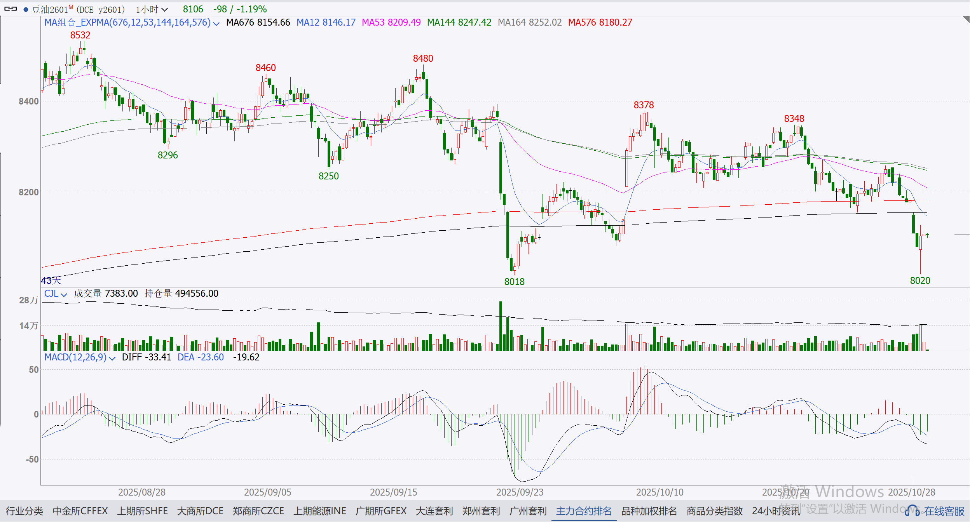Expand the MACD(12,26,9) indicator dropdown

pos(112,358)
